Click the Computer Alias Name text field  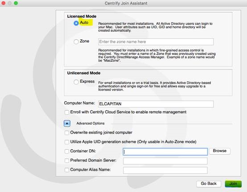[165, 170]
